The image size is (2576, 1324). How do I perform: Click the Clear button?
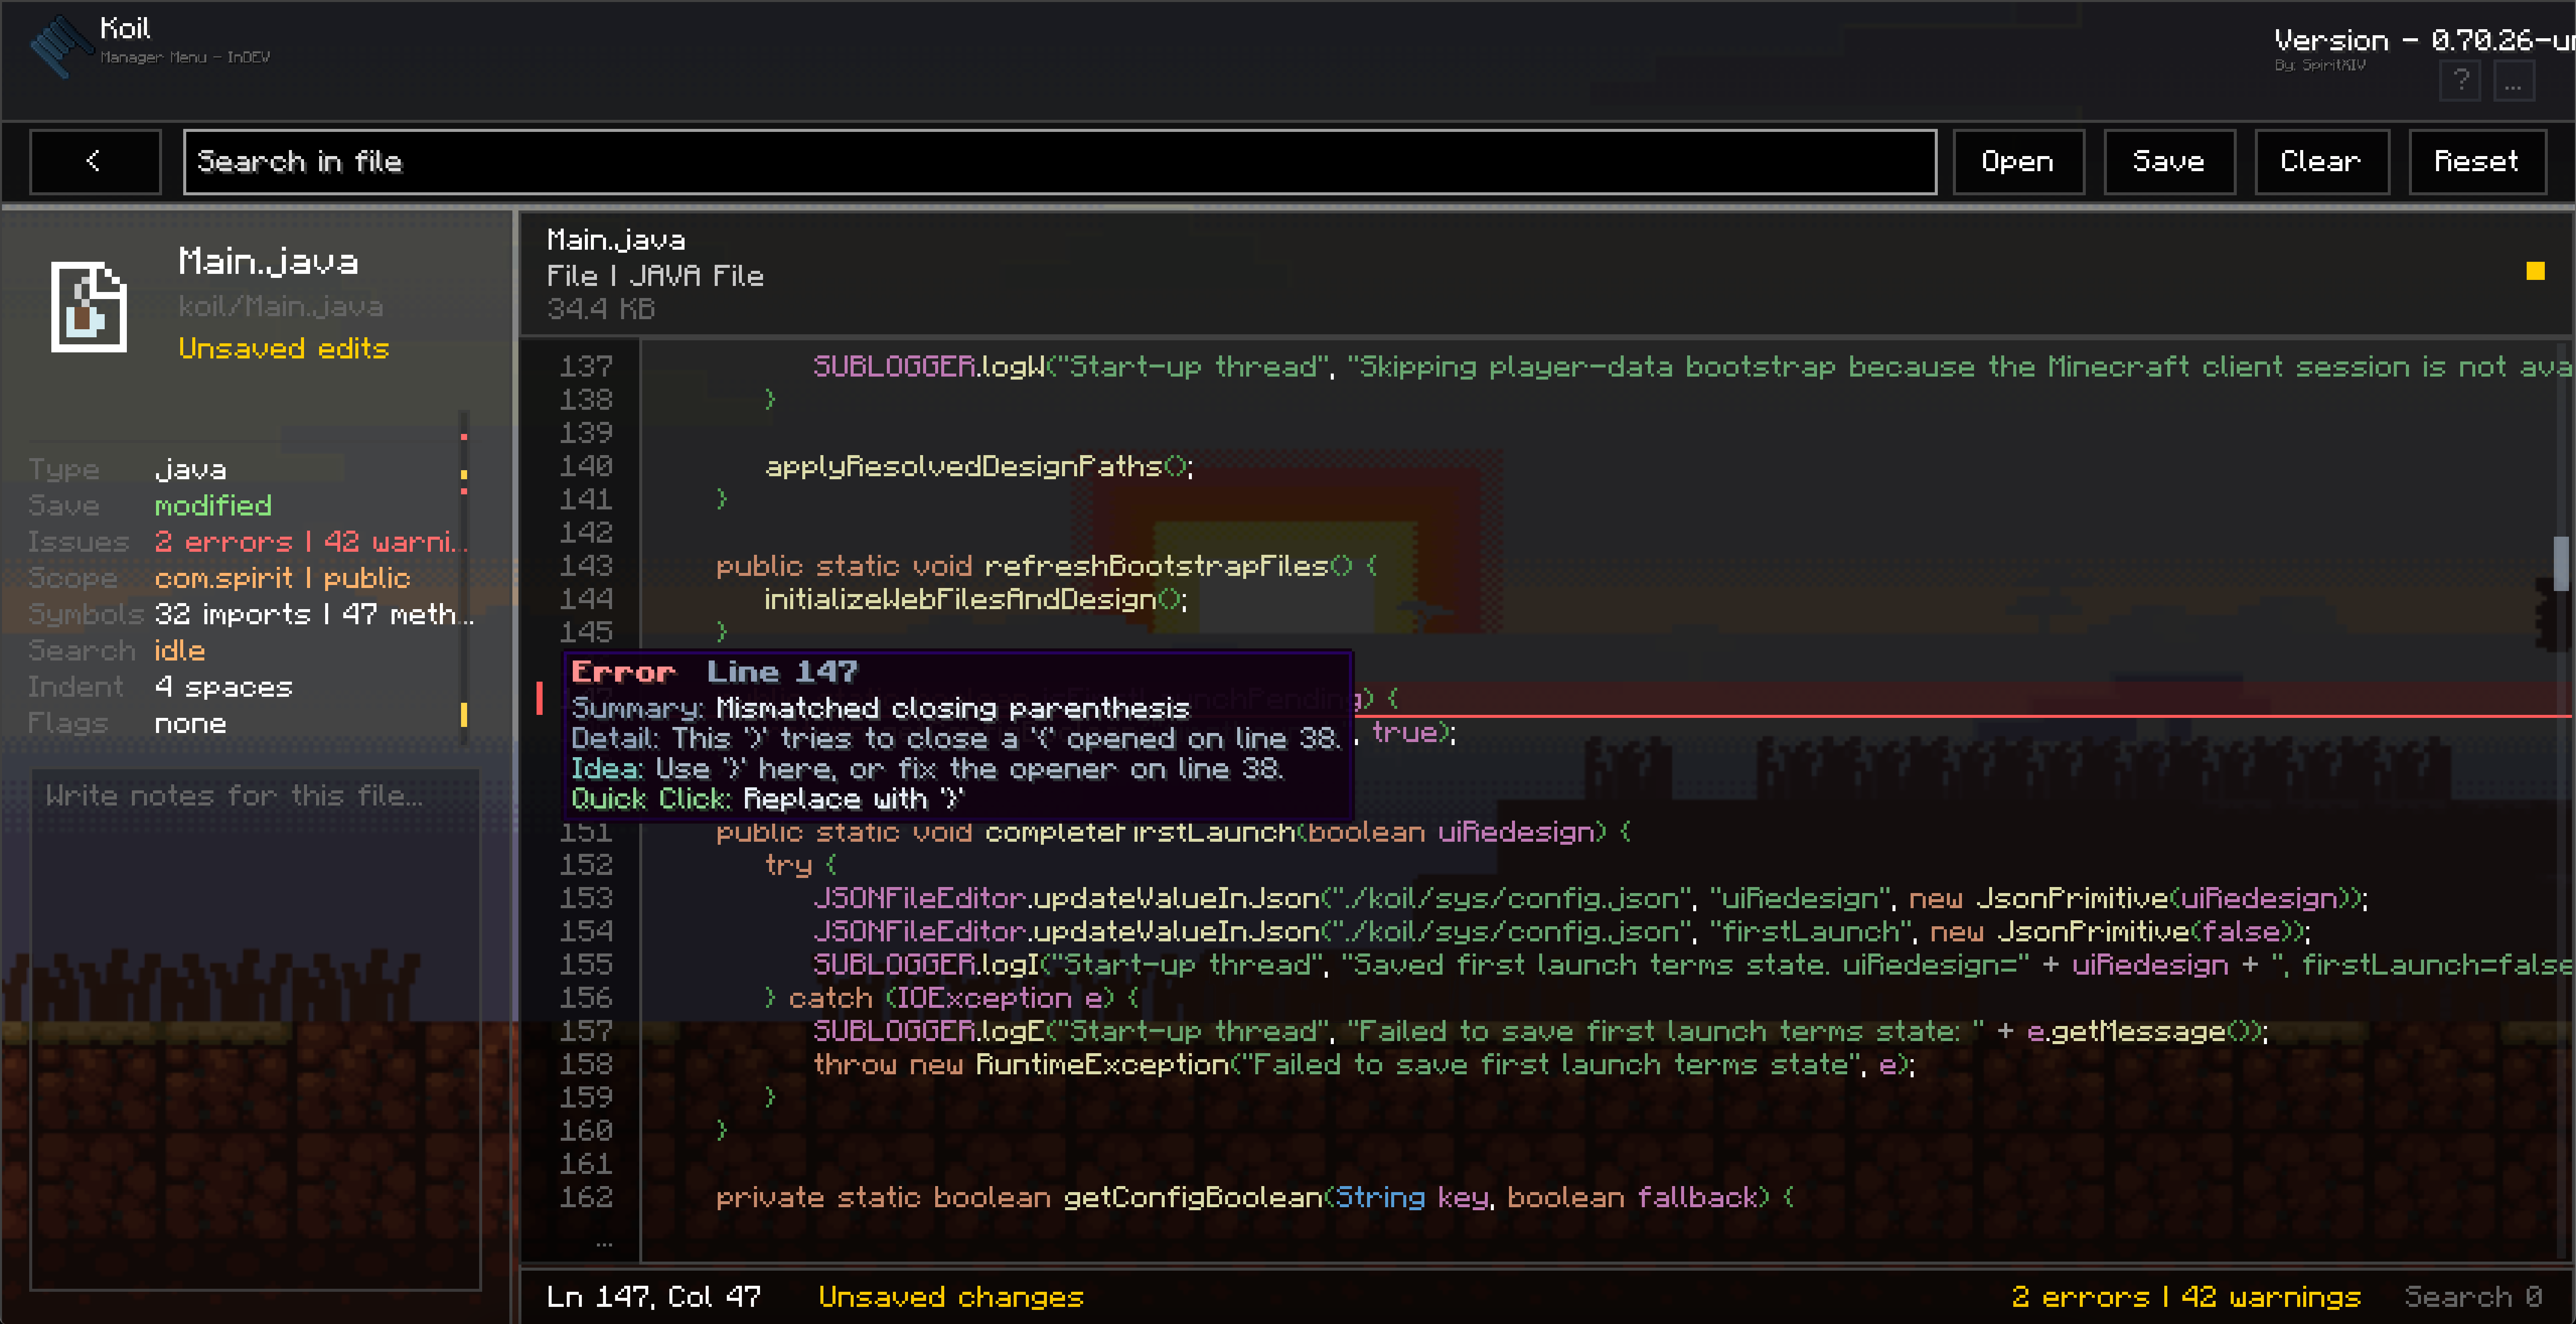pos(2321,161)
